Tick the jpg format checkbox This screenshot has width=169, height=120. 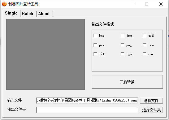tap(123, 35)
